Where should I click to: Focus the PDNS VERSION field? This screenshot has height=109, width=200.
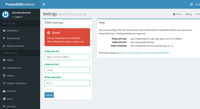(67, 83)
